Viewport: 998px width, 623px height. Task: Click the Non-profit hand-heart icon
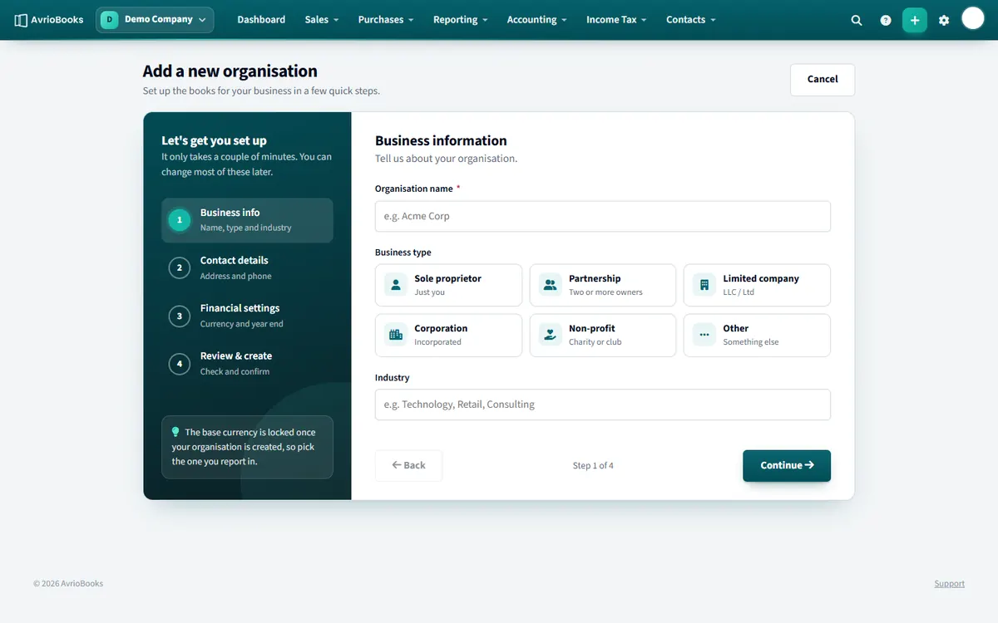pos(550,335)
